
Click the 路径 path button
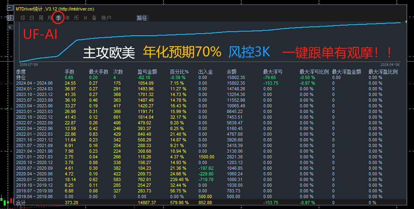tap(142, 18)
